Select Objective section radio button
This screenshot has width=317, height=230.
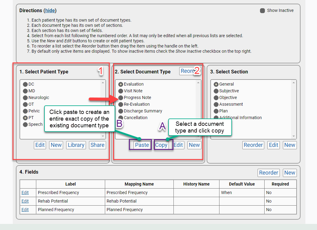[216, 97]
